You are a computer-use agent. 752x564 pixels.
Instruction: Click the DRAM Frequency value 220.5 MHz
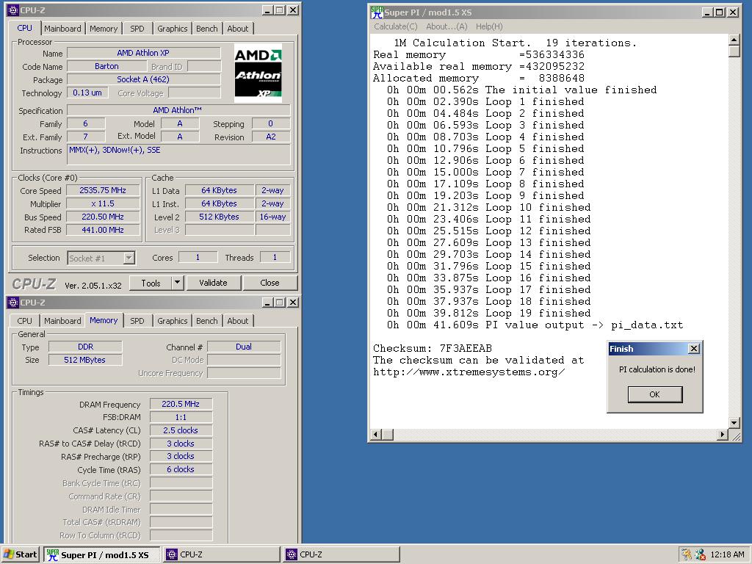click(x=181, y=404)
